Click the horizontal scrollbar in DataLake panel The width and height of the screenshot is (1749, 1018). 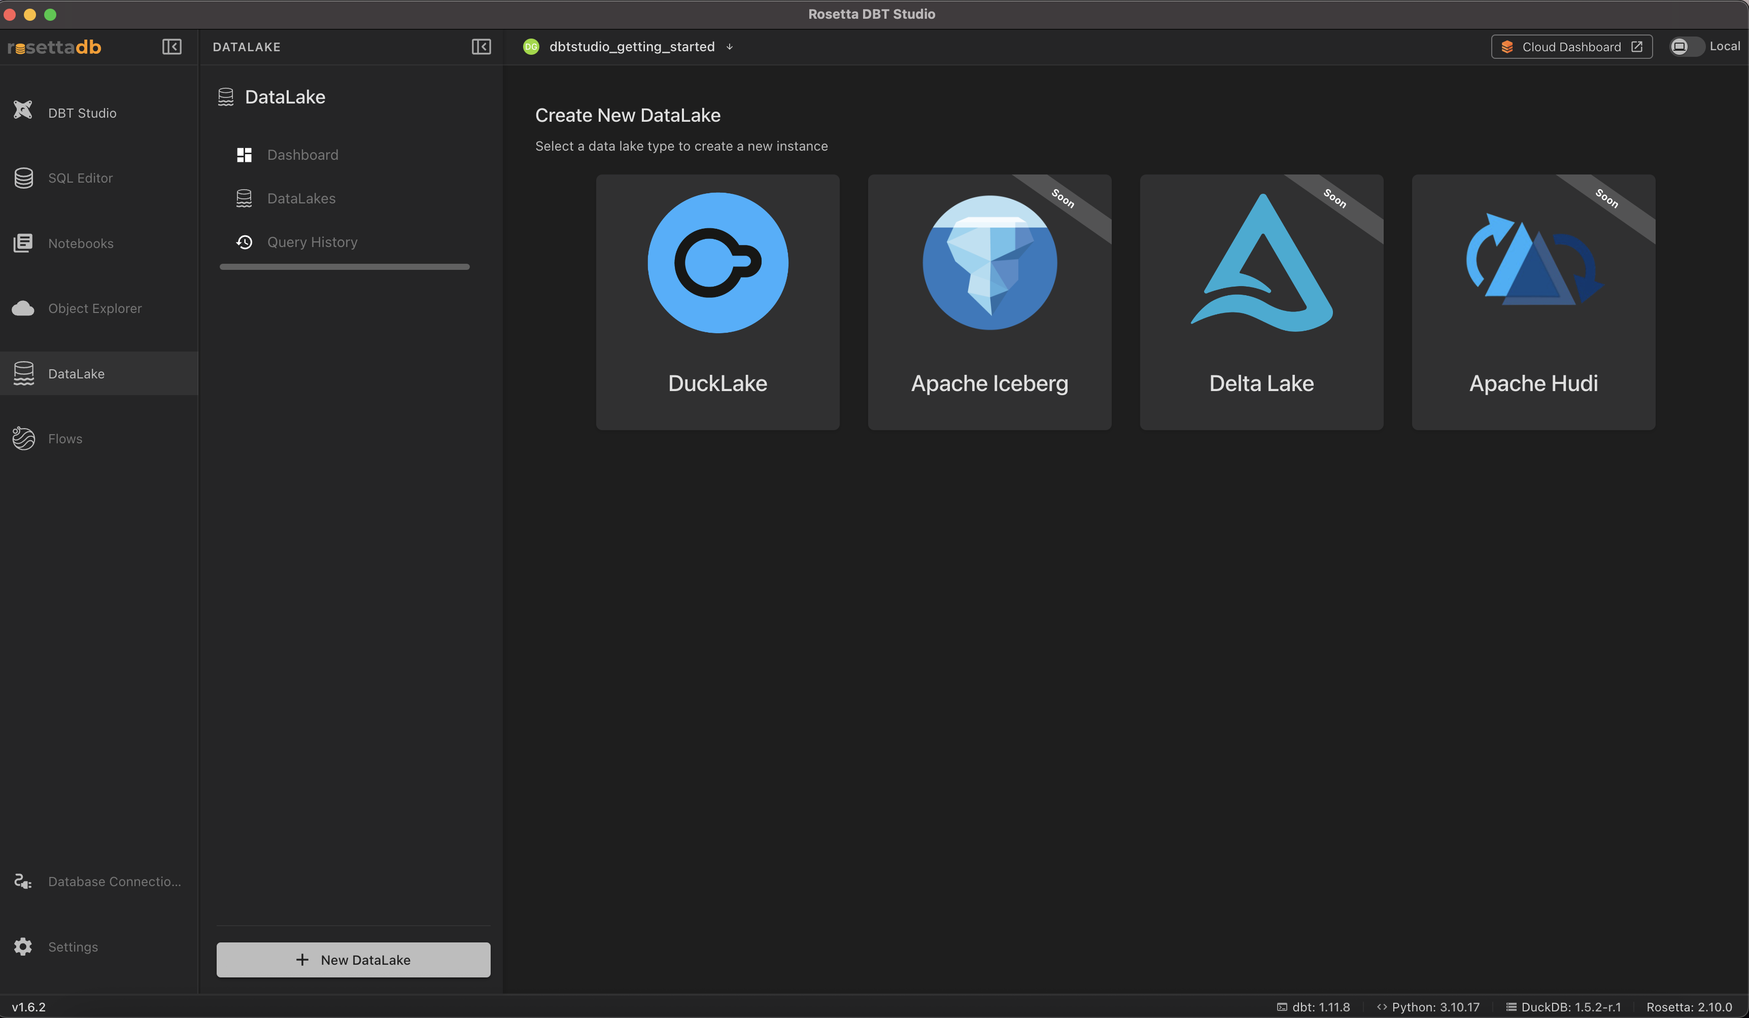point(344,266)
